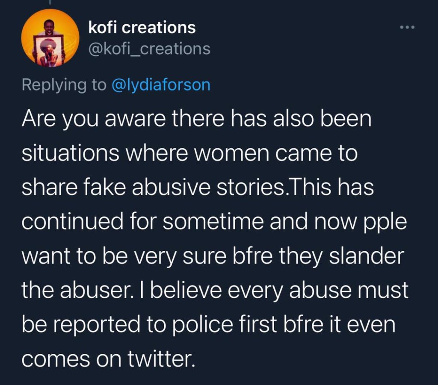Tap the framed portrait inside the avatar
Screen dimensions: 438x385
pos(50,50)
